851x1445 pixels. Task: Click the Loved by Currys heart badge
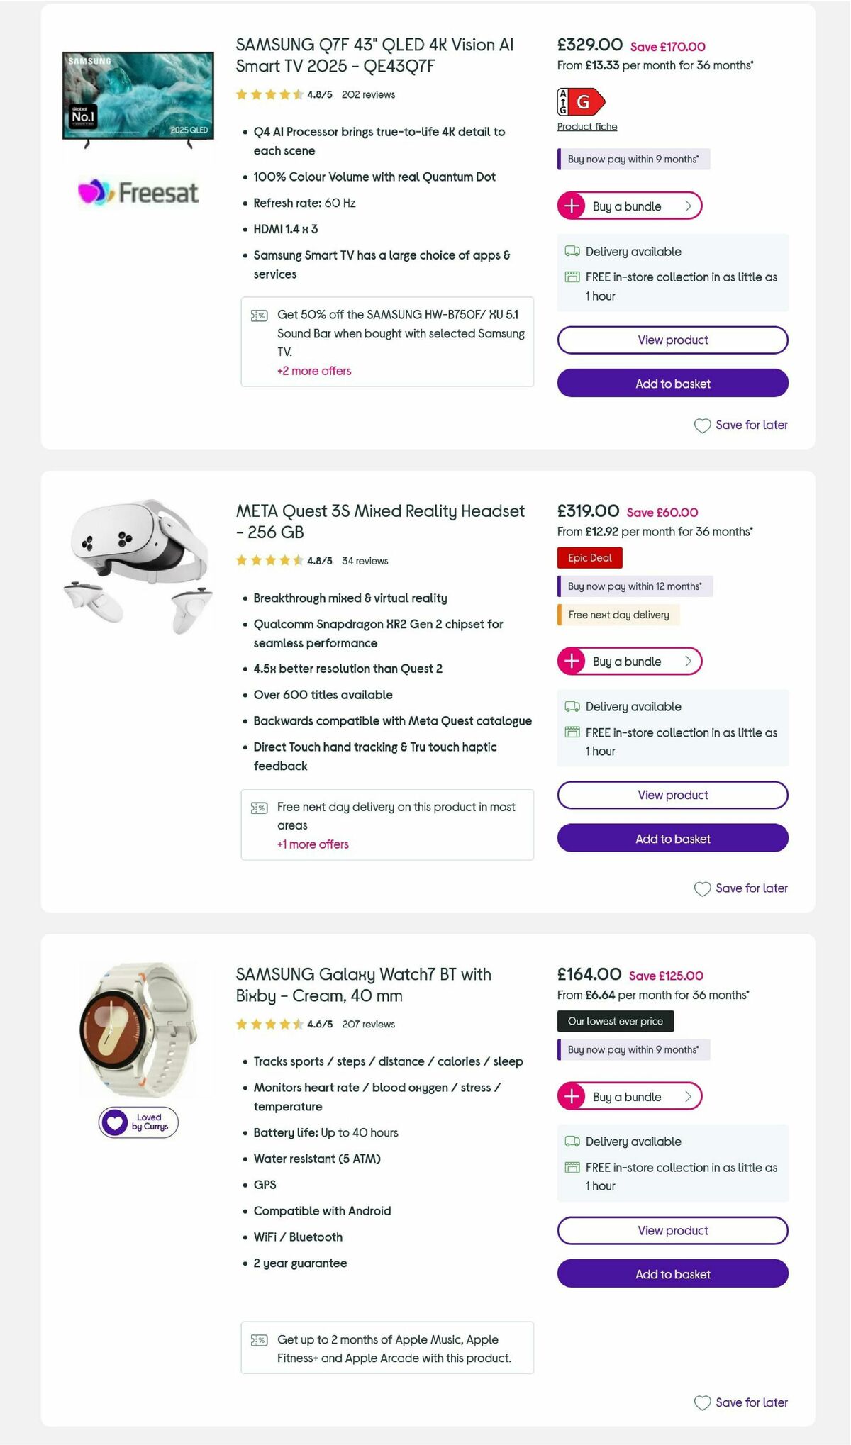point(137,1122)
